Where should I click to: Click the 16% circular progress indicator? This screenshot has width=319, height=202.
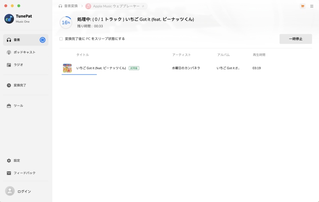click(x=66, y=23)
